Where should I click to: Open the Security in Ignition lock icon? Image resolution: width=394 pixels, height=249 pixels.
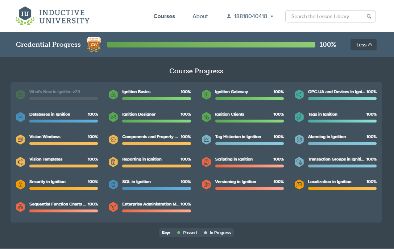(20, 184)
